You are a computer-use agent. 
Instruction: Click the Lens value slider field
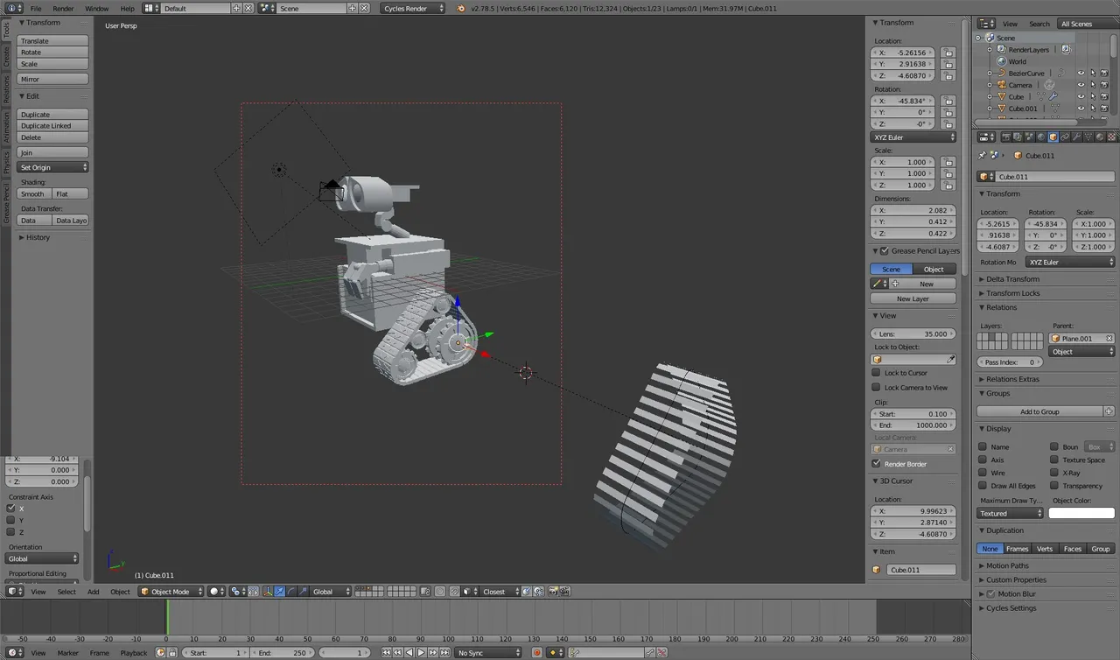point(913,334)
